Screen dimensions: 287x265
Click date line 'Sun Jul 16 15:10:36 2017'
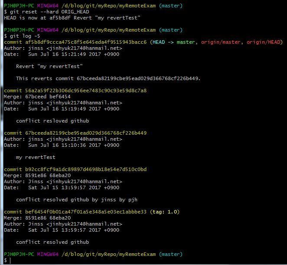coord(62,145)
